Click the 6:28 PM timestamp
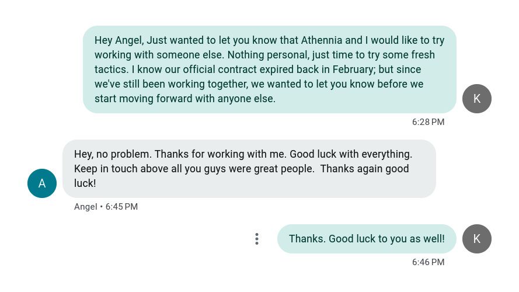The image size is (519, 292). [428, 122]
